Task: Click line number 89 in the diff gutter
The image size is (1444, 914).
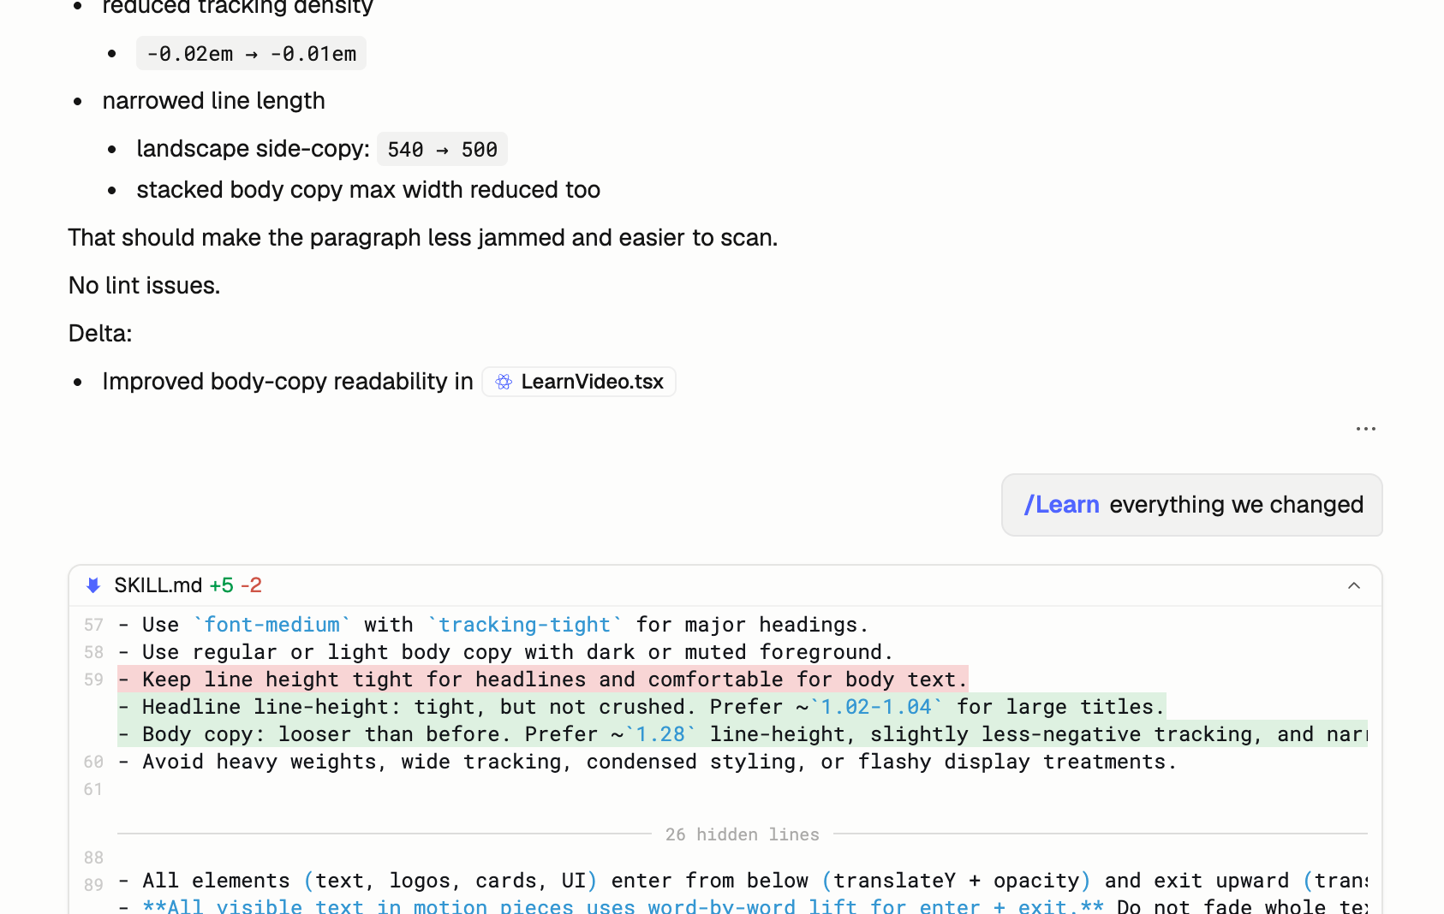Action: [x=93, y=885]
